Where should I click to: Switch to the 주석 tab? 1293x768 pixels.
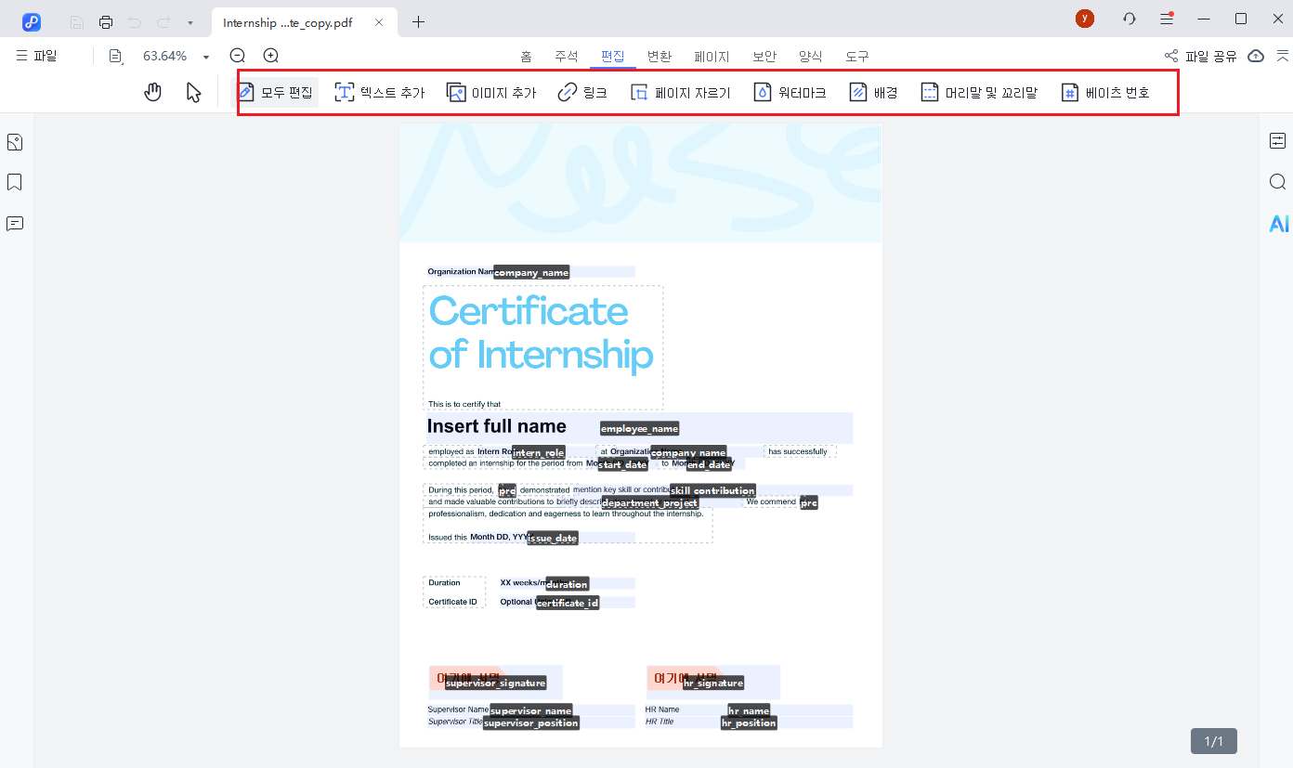(566, 57)
